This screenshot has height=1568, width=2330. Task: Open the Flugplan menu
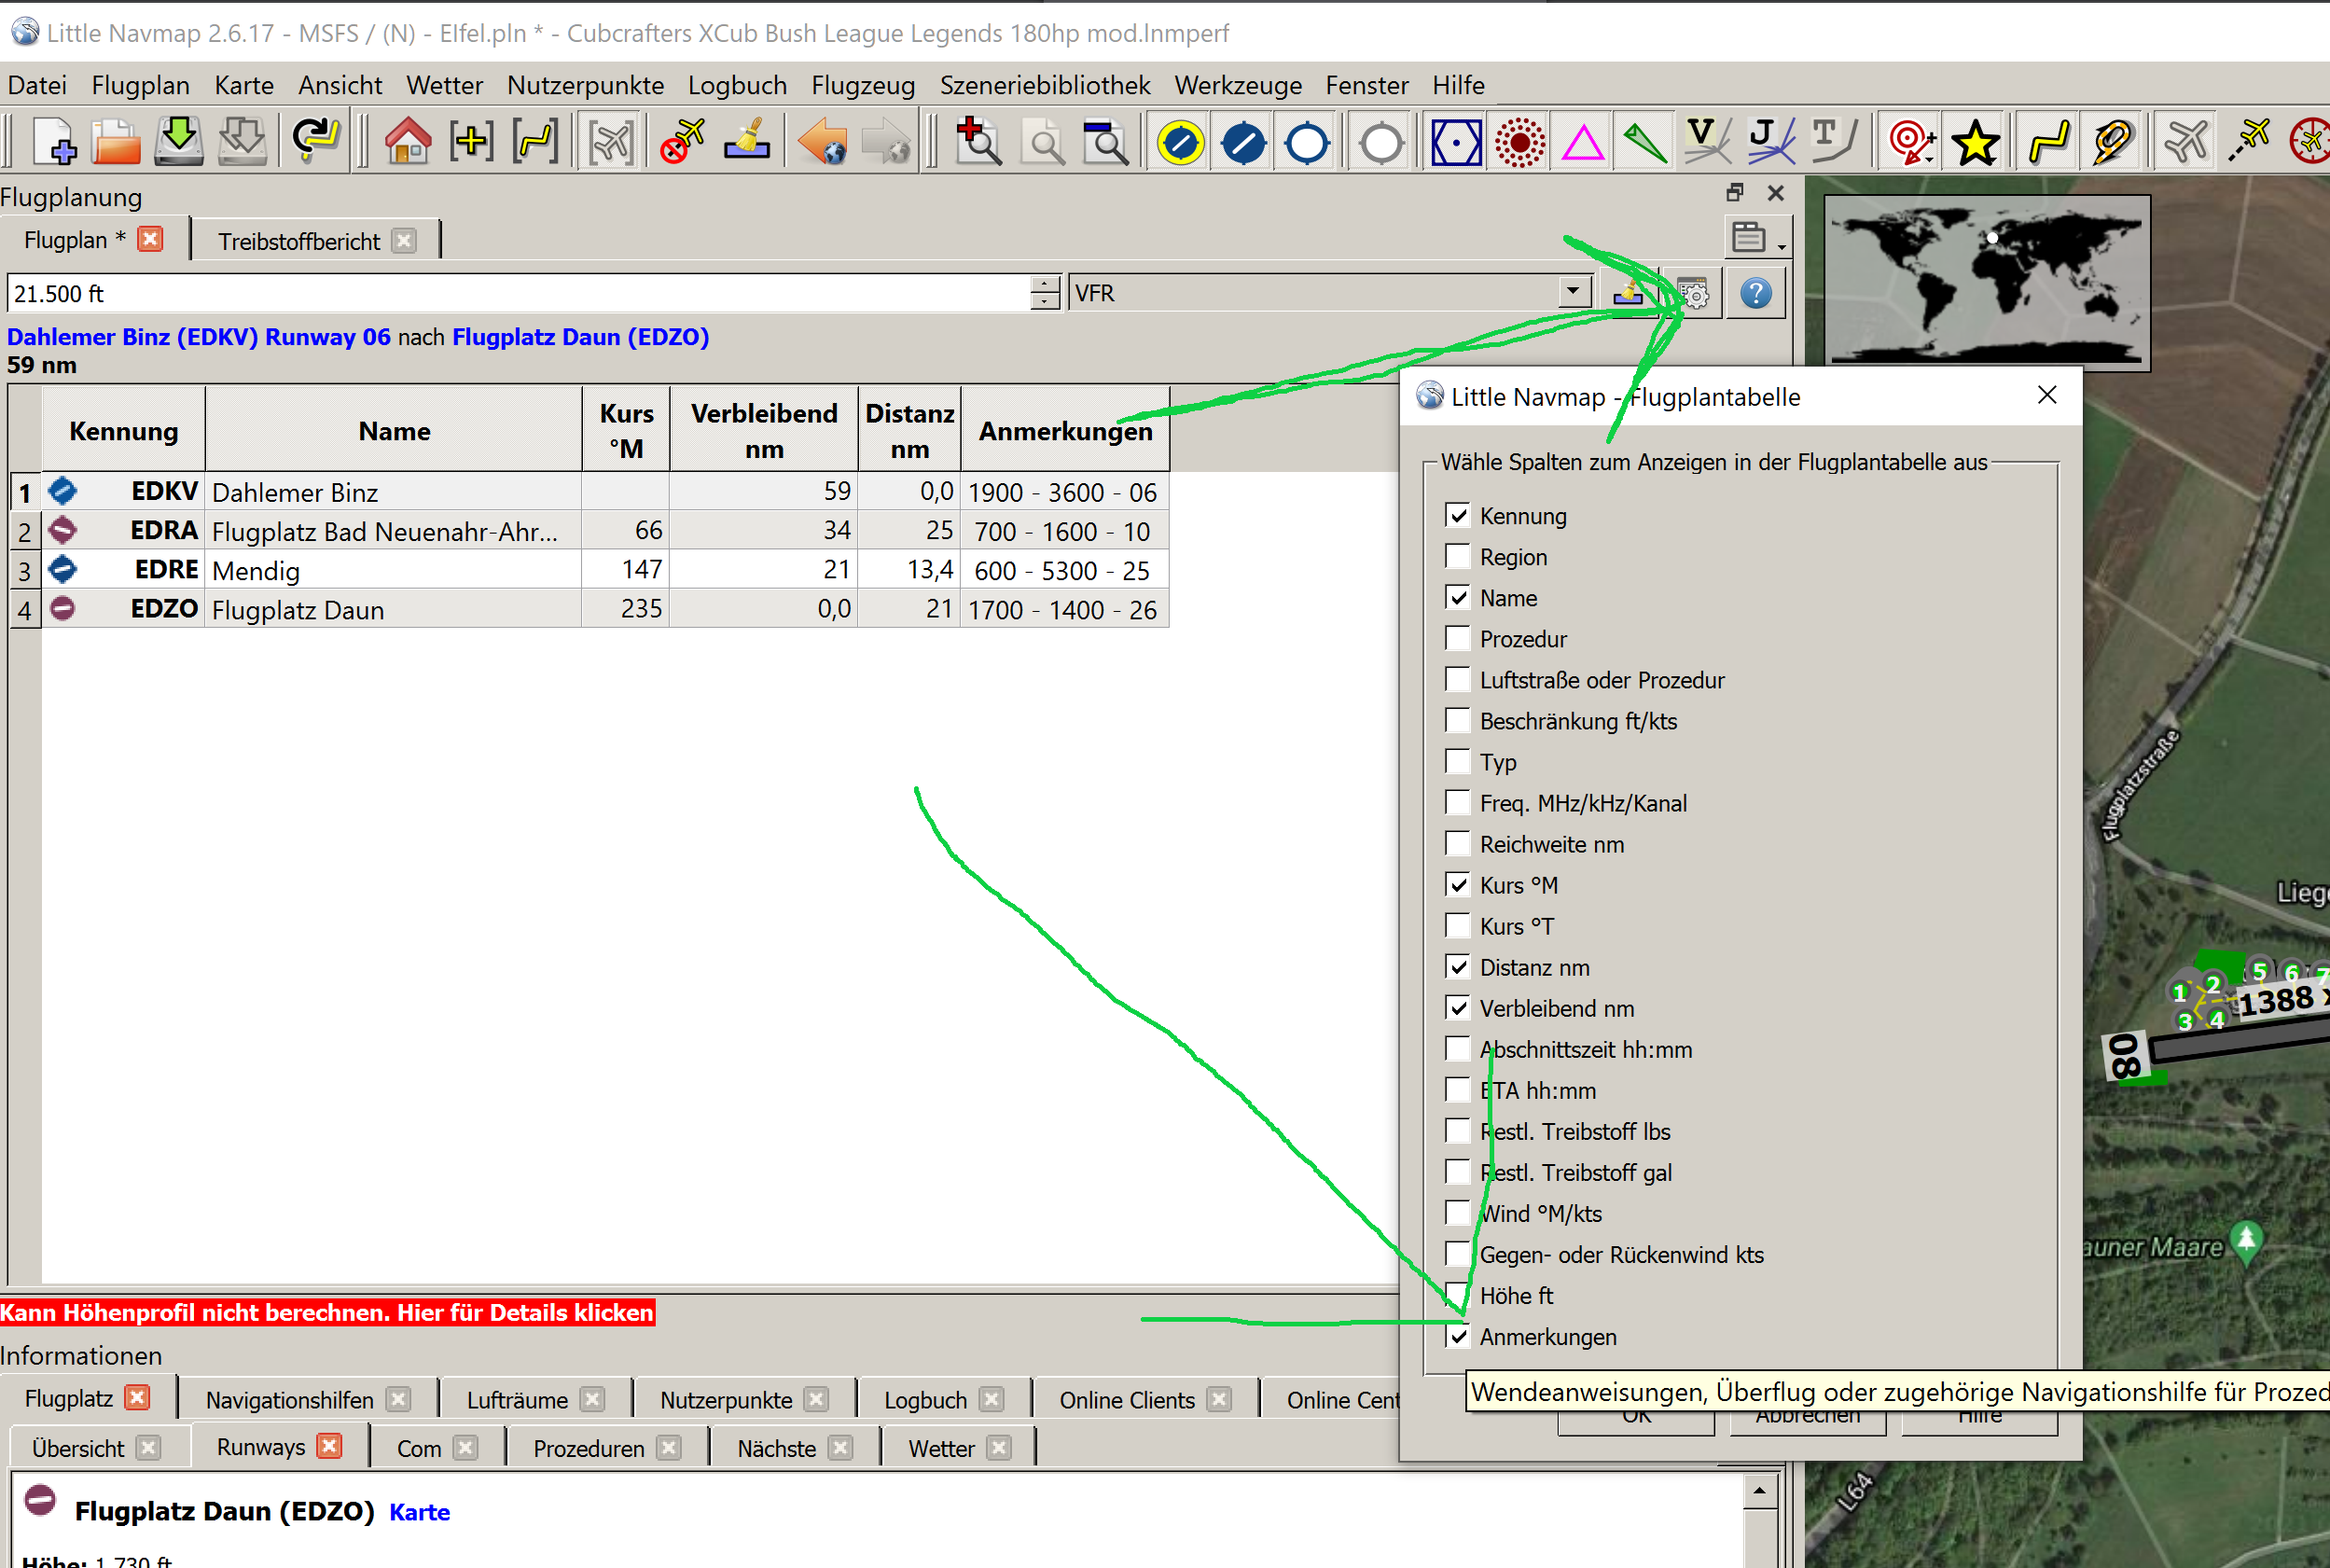point(140,86)
